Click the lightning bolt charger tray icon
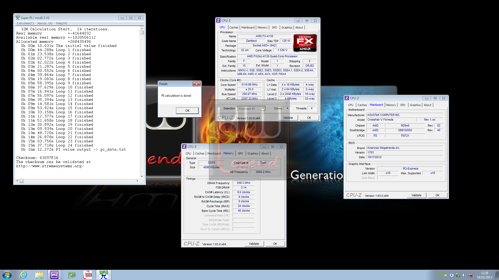The width and height of the screenshot is (499, 280). (x=452, y=275)
